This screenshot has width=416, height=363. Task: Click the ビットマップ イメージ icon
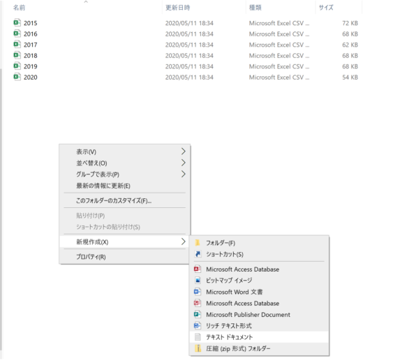(198, 280)
